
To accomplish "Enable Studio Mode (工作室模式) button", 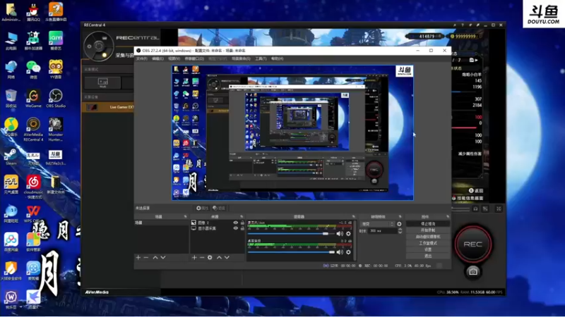I will (428, 243).
